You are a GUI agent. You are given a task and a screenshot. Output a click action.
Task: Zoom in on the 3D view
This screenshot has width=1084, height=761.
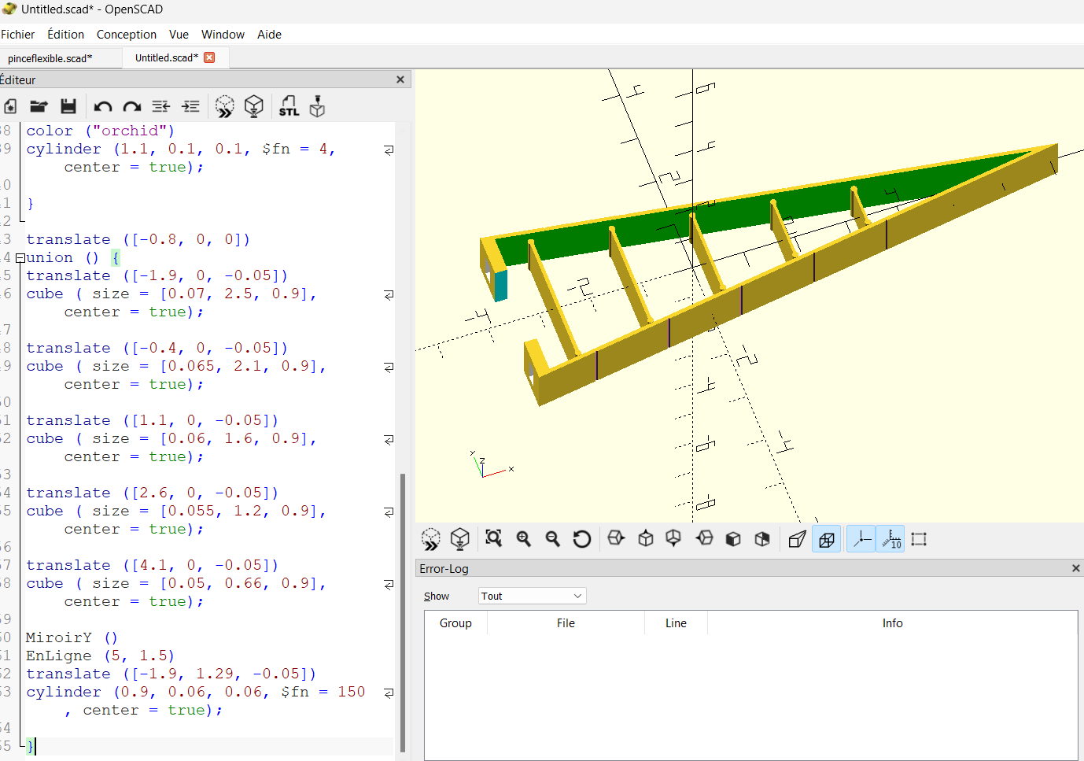pyautogui.click(x=523, y=538)
